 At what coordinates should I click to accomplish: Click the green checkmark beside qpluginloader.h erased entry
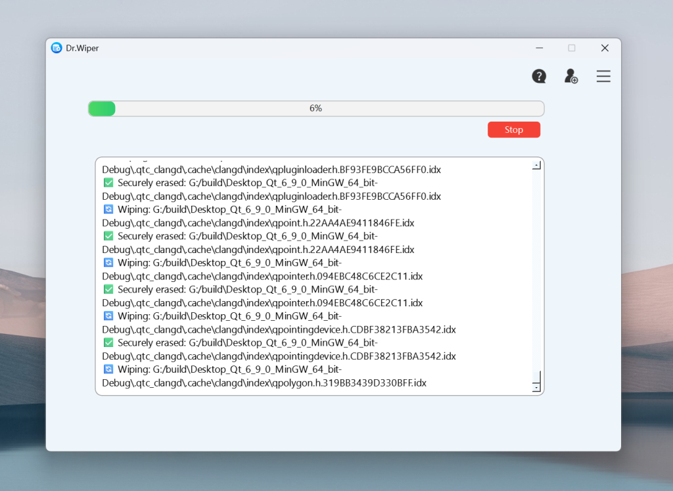coord(108,182)
